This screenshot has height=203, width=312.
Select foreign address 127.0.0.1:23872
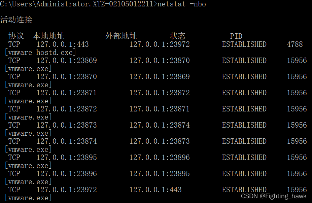(160, 93)
